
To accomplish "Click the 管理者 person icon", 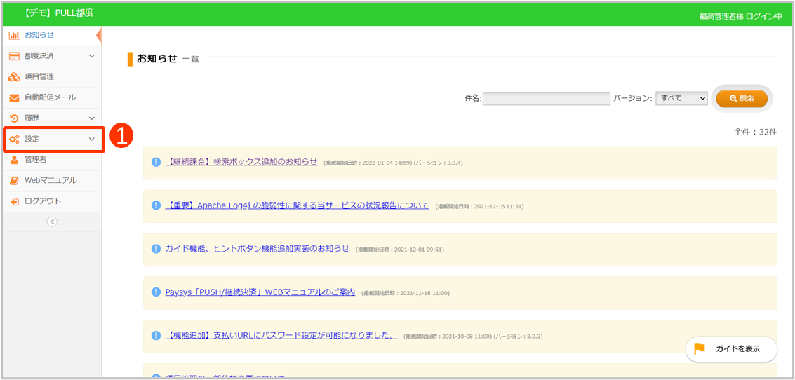I will pos(14,160).
